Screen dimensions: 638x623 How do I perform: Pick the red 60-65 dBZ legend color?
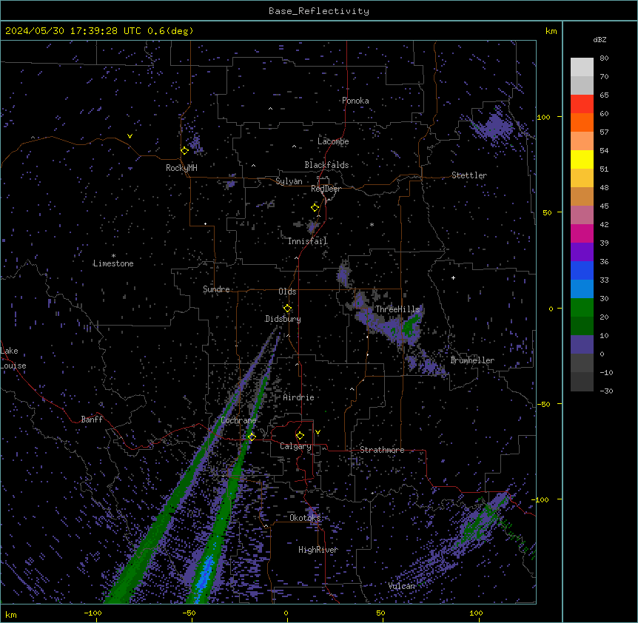pos(582,104)
